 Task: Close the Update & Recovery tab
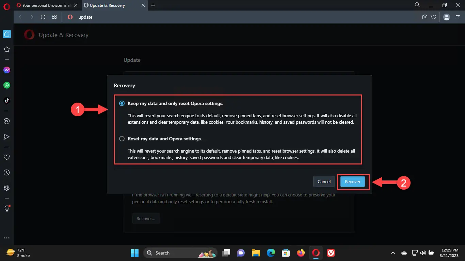[x=143, y=5]
